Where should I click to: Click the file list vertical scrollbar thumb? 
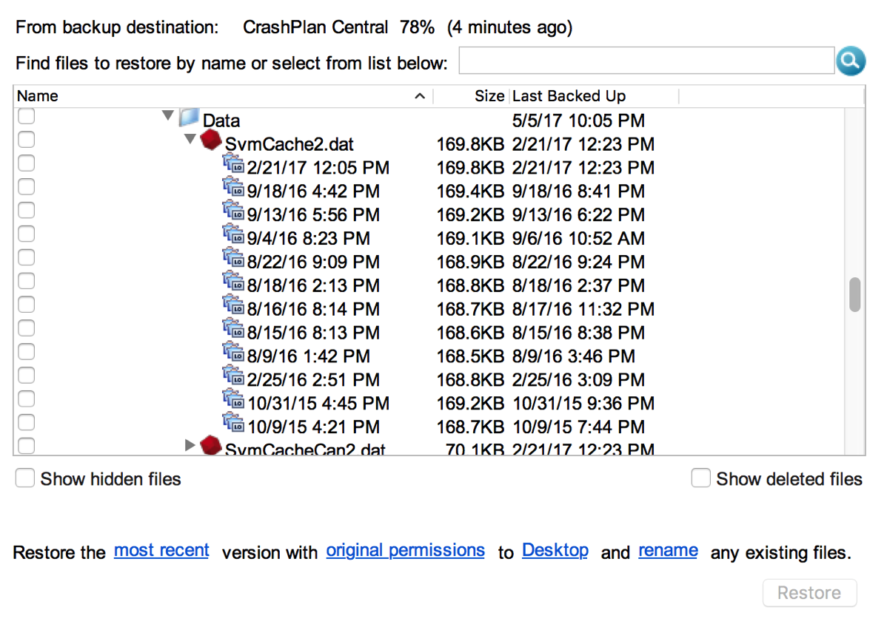point(855,295)
